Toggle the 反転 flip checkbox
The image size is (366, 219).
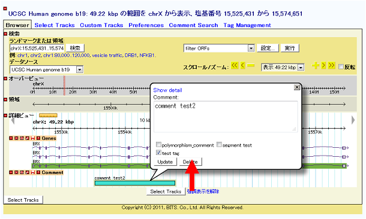[x=341, y=67]
